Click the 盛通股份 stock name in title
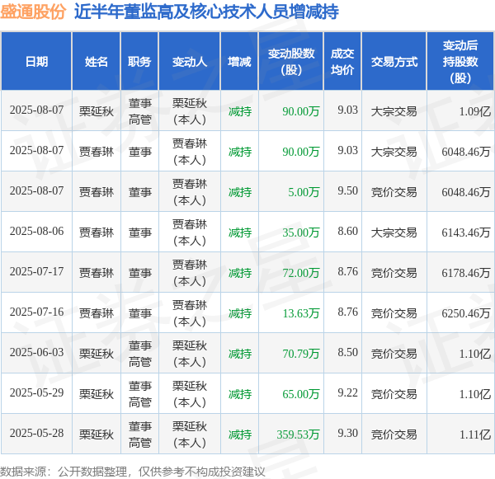 coord(35,12)
